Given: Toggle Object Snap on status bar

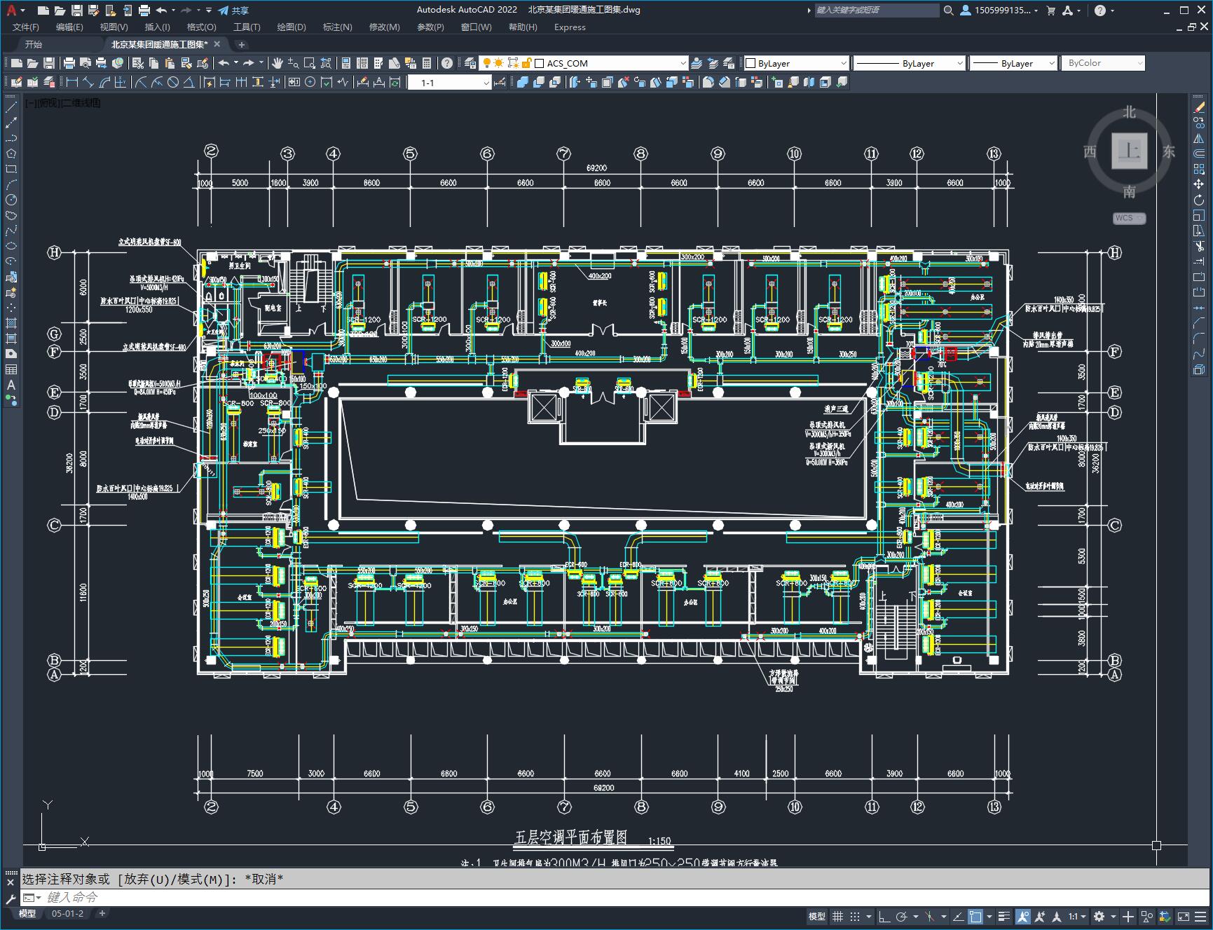Looking at the screenshot, I should coord(975,916).
